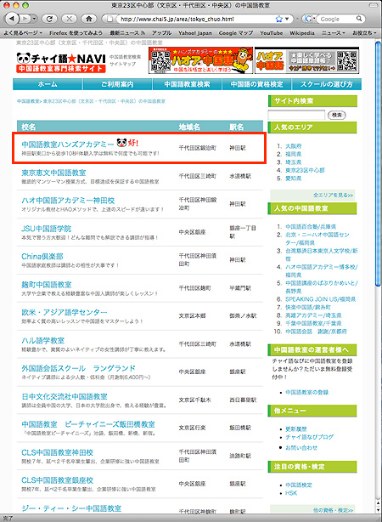Open the アップル bookmark

coord(161,33)
